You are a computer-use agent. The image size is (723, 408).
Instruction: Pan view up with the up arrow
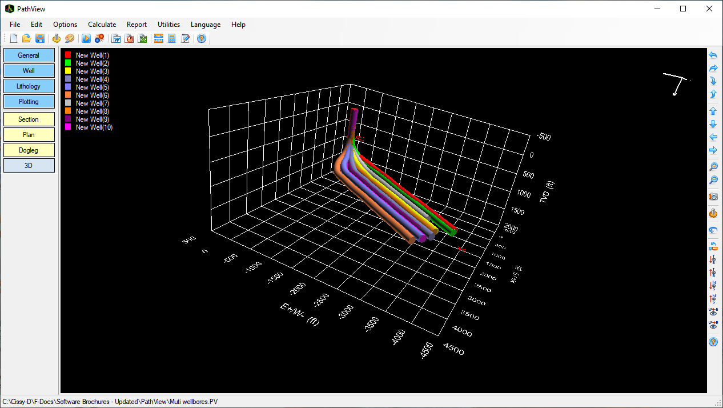(713, 111)
